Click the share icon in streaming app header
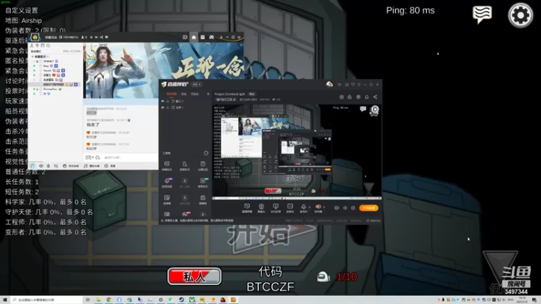 (375, 97)
